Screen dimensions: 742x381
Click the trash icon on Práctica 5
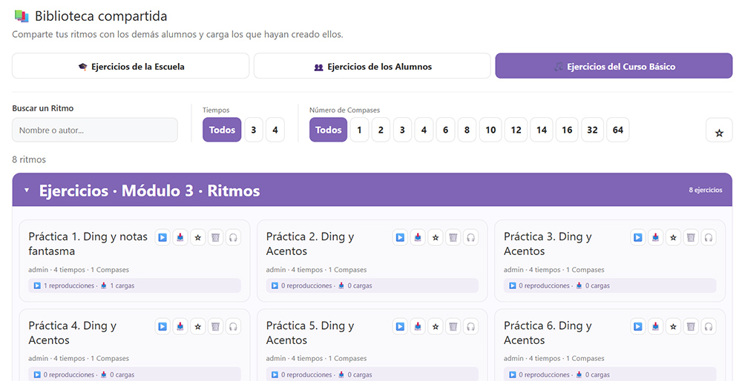(x=453, y=326)
